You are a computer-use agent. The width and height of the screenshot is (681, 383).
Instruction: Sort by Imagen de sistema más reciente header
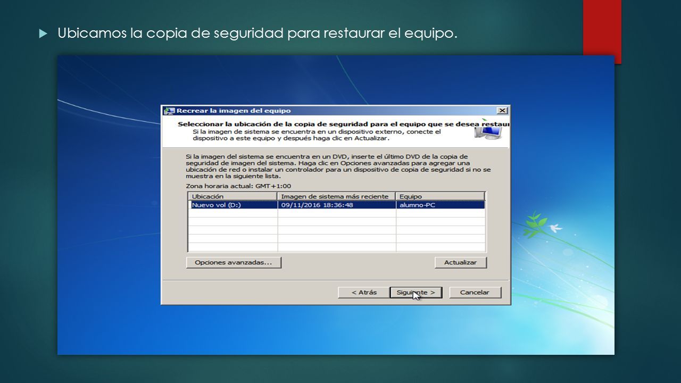coord(337,196)
